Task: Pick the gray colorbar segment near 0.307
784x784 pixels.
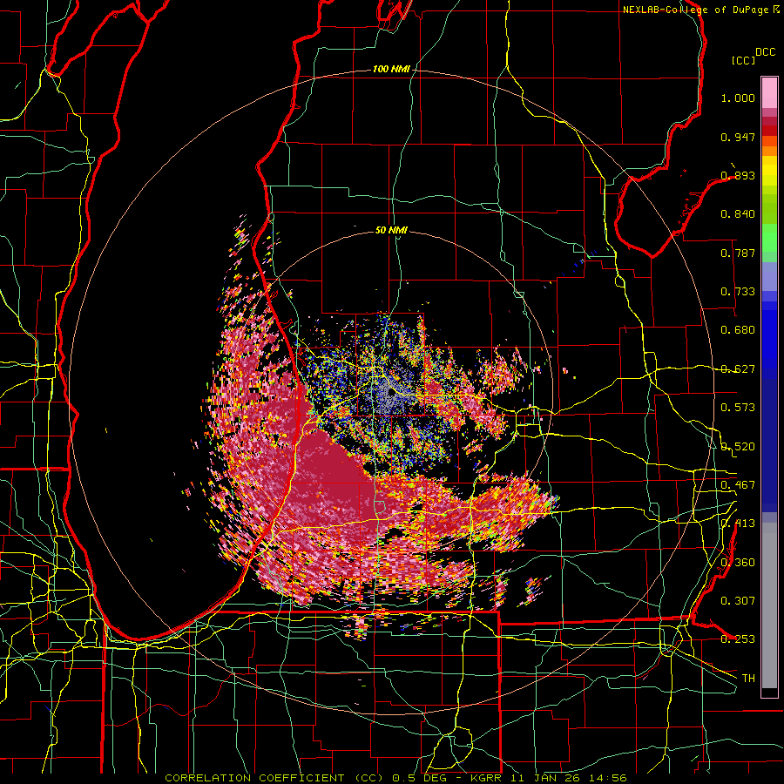Action: (769, 605)
